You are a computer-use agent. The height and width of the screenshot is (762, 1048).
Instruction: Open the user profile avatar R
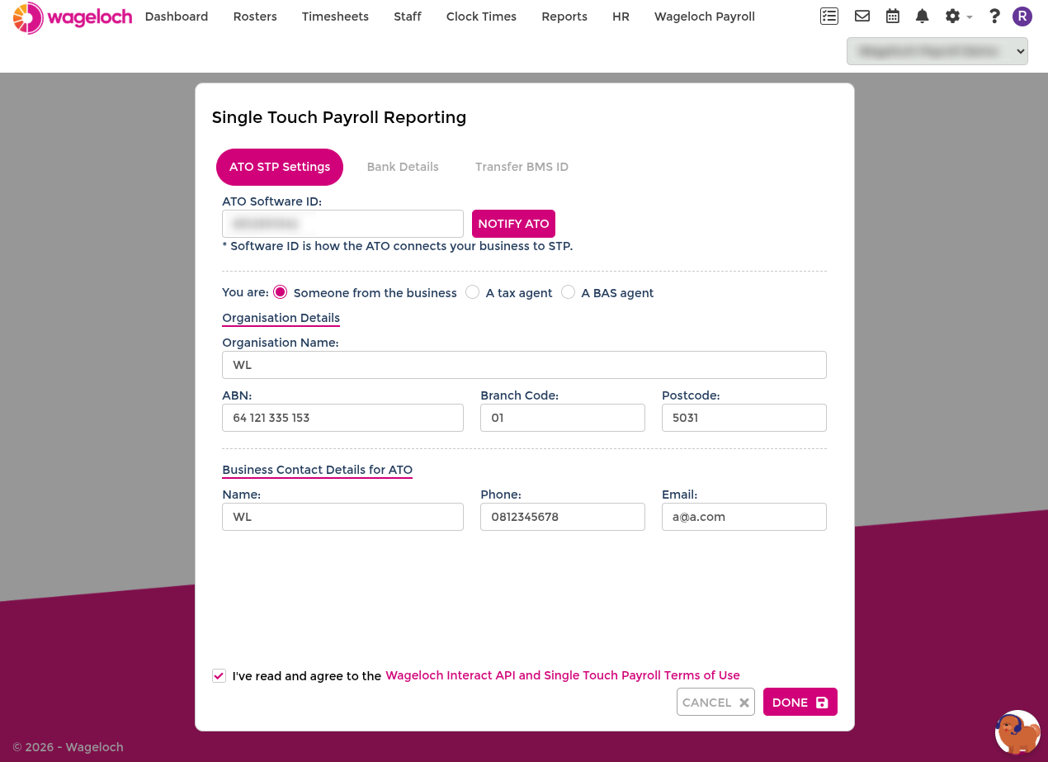point(1022,16)
